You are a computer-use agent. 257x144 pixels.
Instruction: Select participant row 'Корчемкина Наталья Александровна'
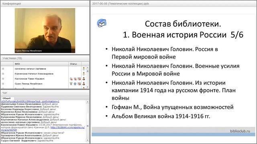[x=43, y=74]
